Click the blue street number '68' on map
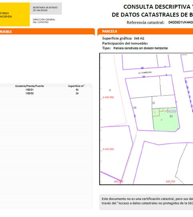Viewport: 193px width, 217px height. point(142,68)
